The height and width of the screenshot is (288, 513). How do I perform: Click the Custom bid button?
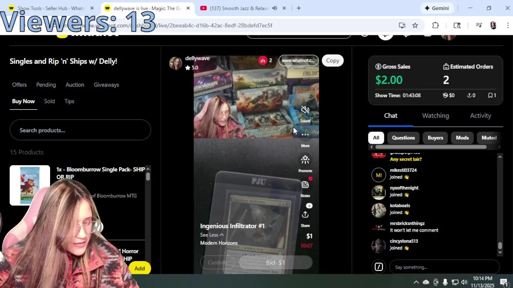217,262
